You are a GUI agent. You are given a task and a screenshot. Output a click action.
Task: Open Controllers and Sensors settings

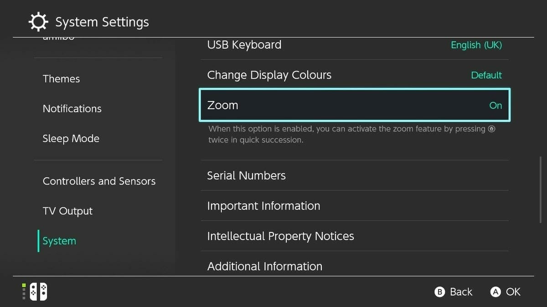(x=99, y=181)
